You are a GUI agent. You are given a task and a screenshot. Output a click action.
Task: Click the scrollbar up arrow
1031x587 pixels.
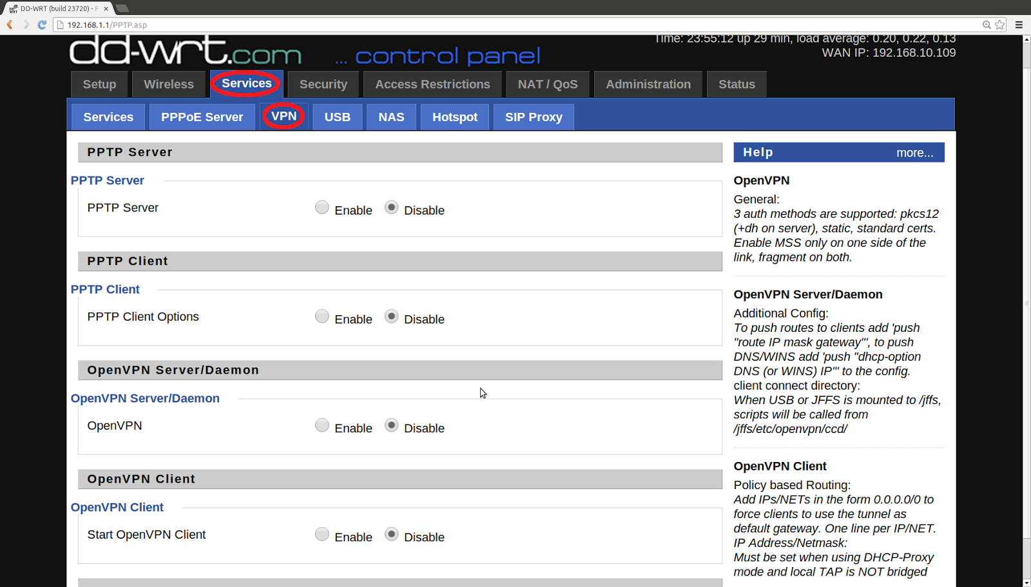point(1026,39)
